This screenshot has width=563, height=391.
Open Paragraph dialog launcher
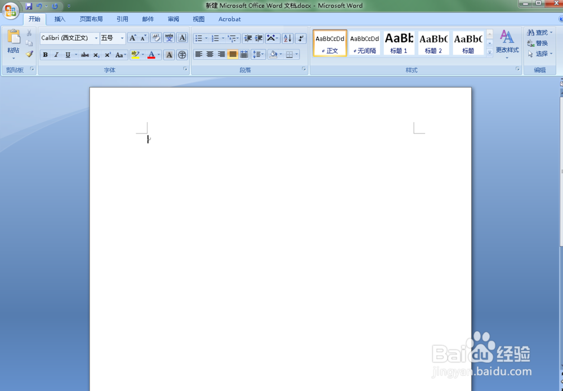[x=304, y=69]
